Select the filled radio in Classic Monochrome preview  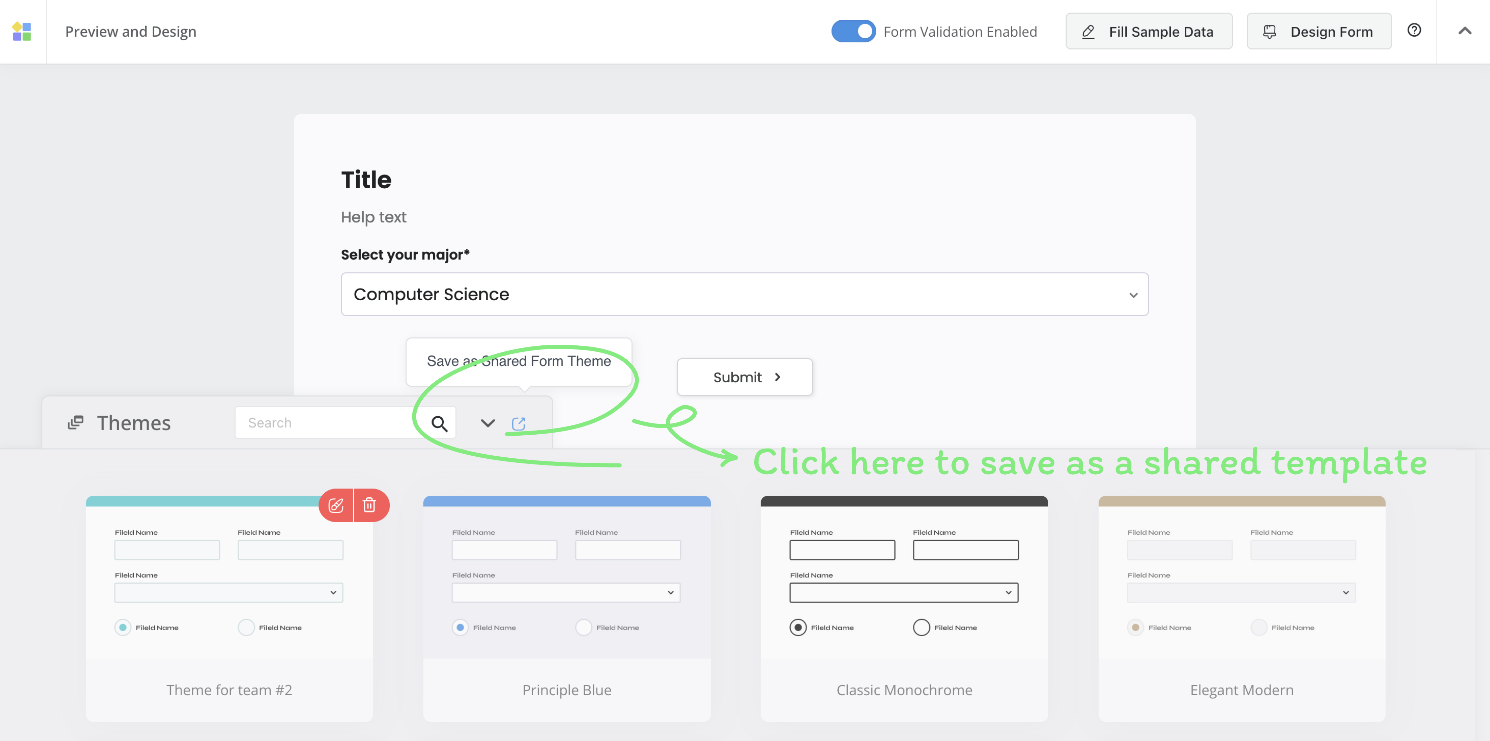pos(798,627)
